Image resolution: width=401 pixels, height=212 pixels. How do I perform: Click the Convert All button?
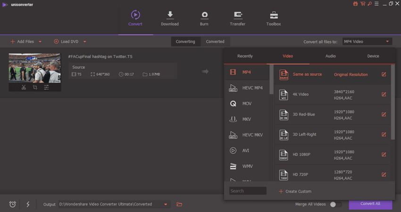[x=370, y=204]
